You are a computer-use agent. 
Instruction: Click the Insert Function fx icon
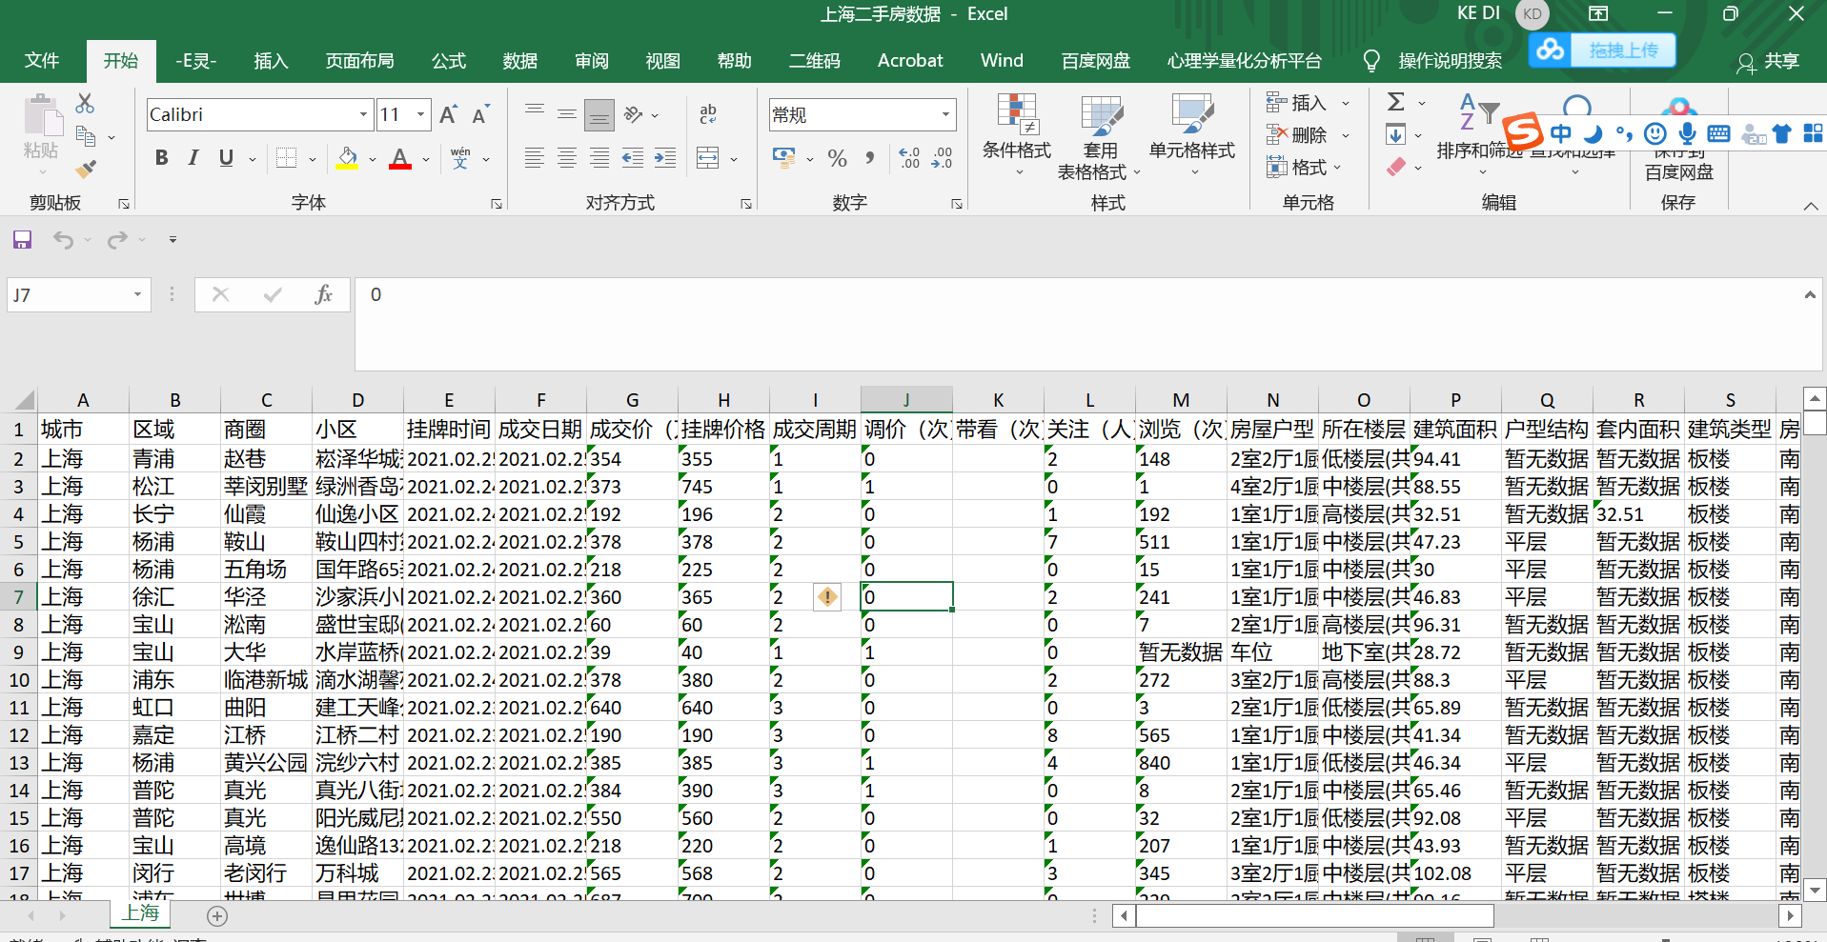coord(323,294)
